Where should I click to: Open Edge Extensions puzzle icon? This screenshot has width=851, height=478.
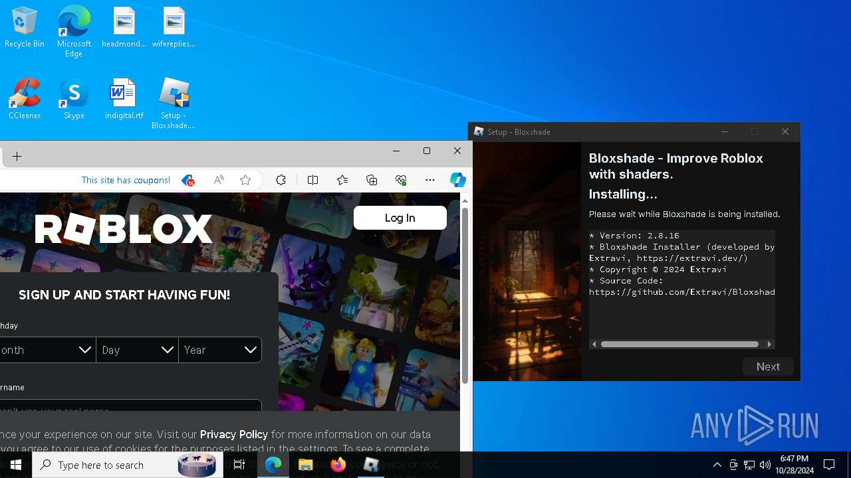[281, 180]
